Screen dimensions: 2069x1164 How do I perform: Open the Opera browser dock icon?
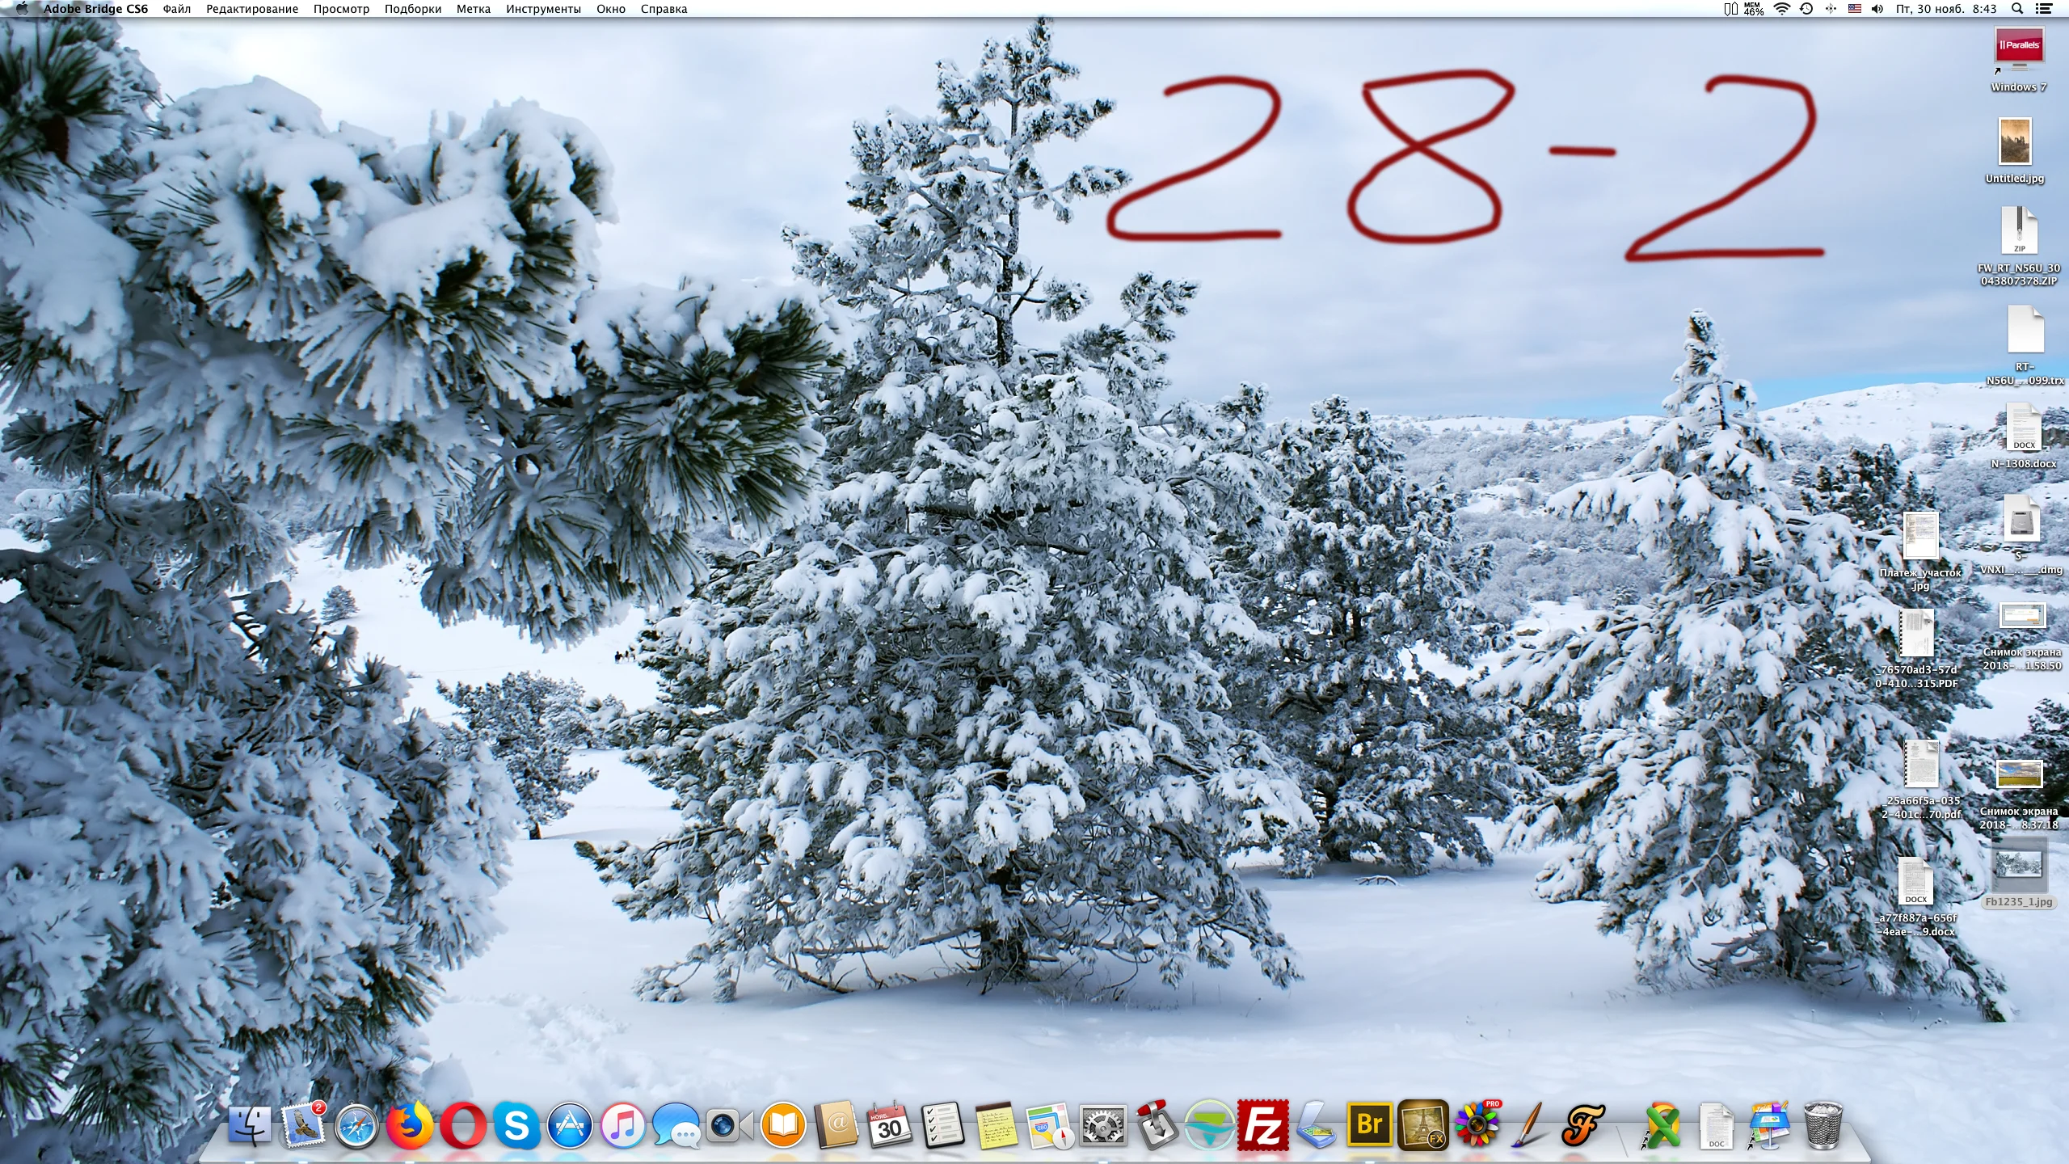(x=462, y=1124)
